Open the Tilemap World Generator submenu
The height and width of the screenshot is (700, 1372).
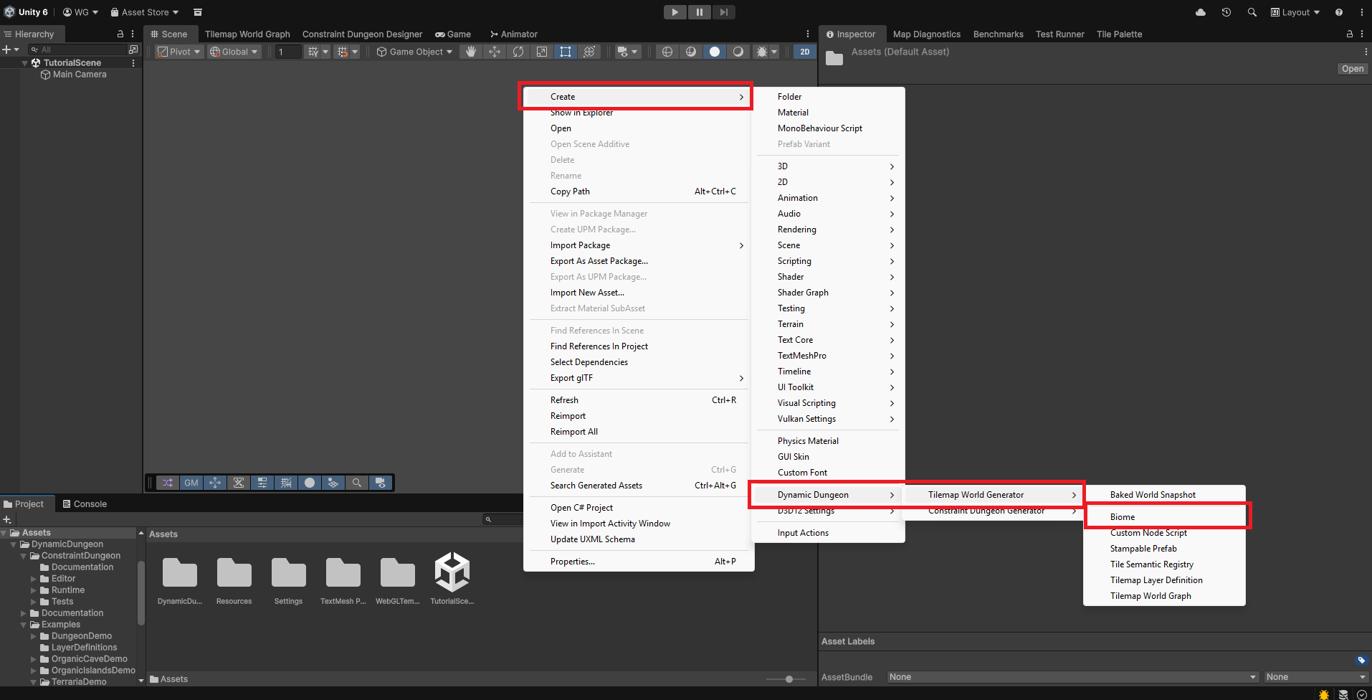tap(994, 495)
